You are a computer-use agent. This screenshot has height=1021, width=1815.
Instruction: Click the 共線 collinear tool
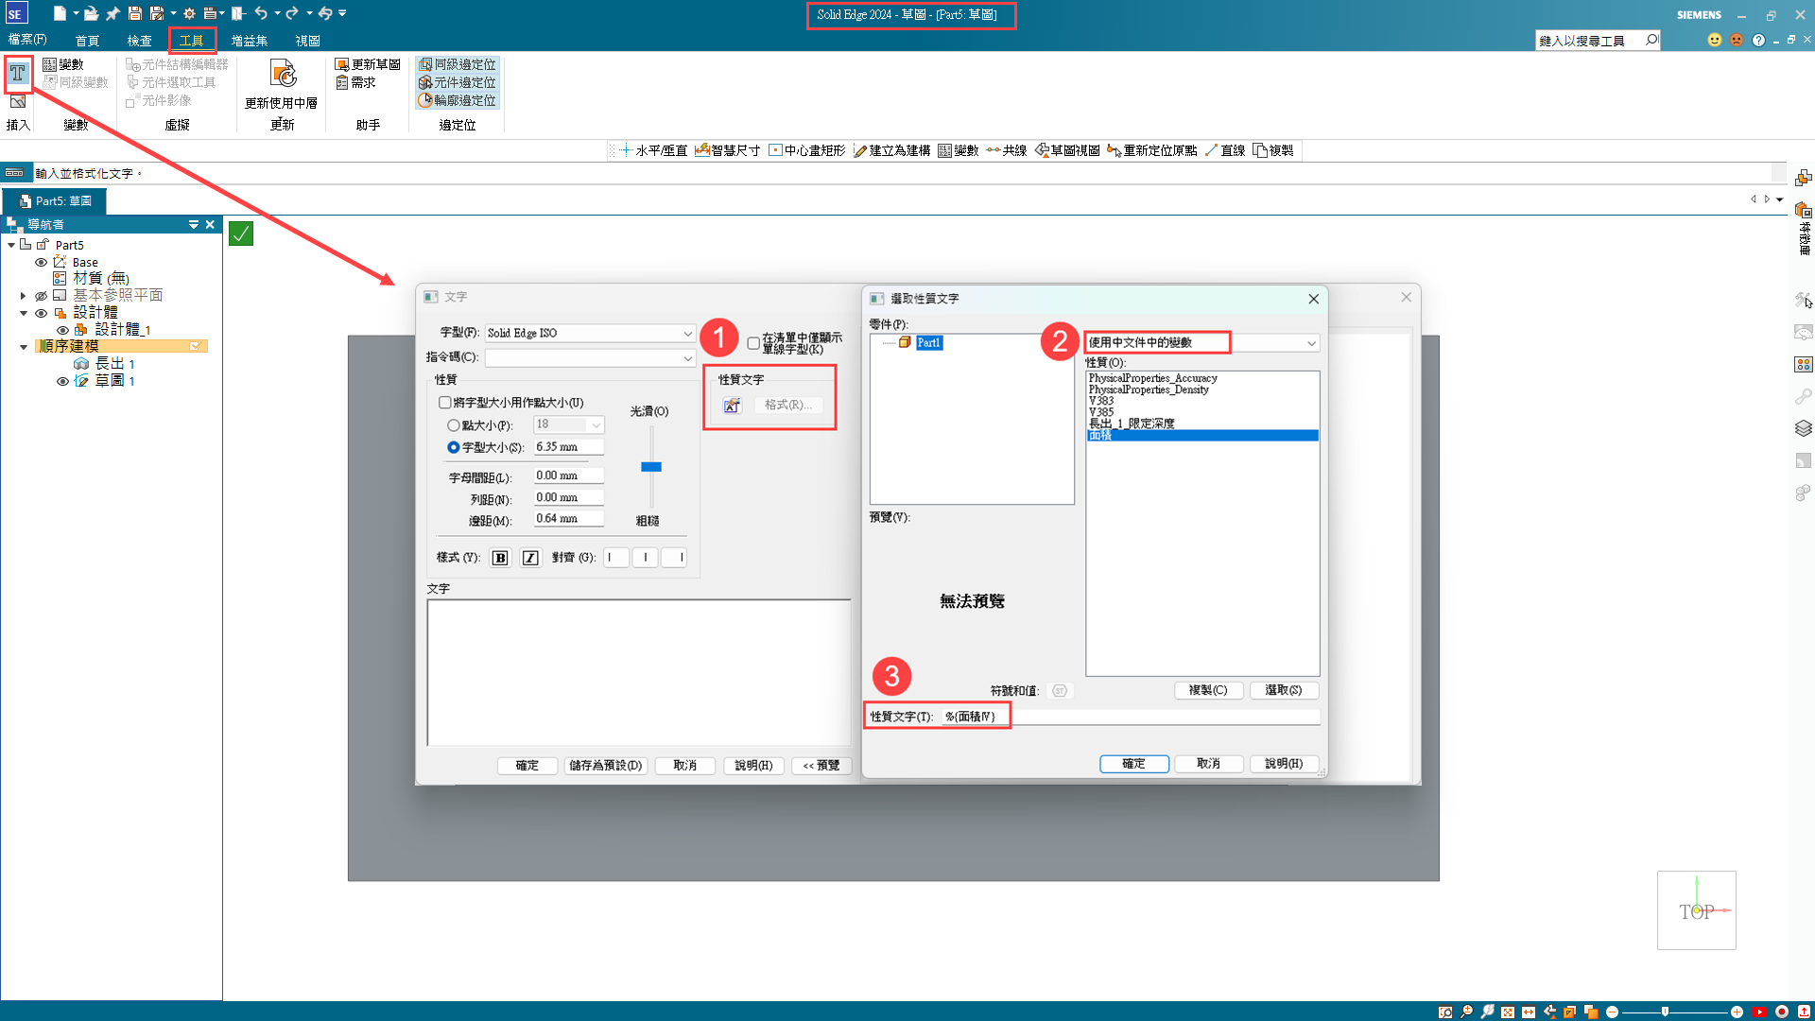1006,150
